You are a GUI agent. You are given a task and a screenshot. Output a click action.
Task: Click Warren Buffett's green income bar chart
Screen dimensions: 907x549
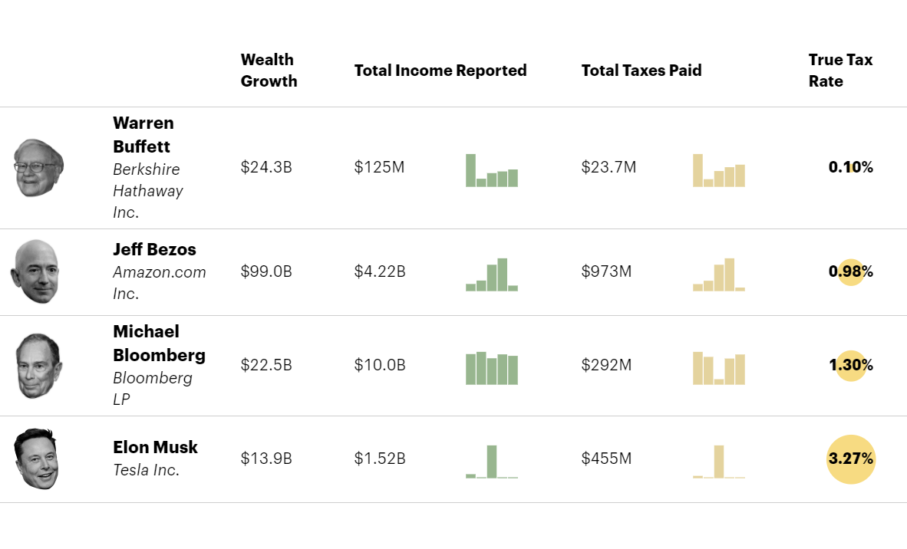point(492,172)
